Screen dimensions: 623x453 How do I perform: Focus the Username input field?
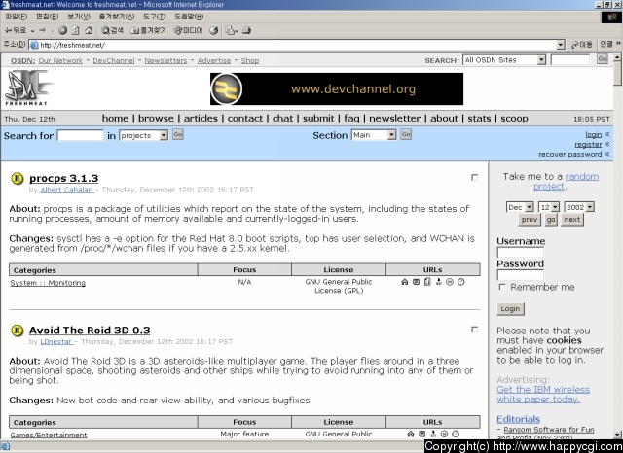(520, 253)
